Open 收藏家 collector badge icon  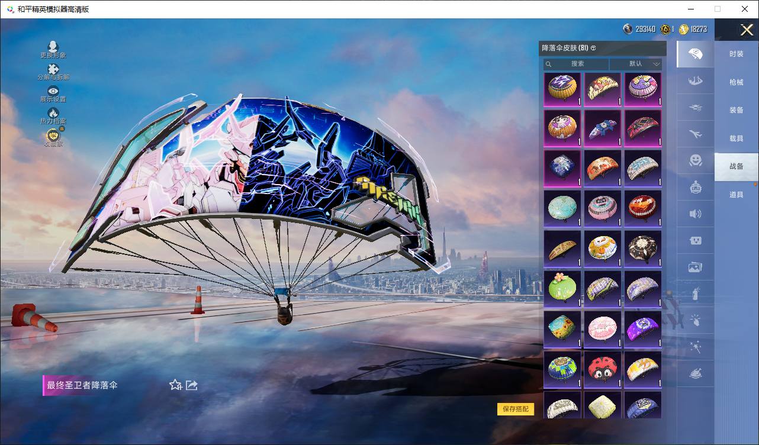53,136
